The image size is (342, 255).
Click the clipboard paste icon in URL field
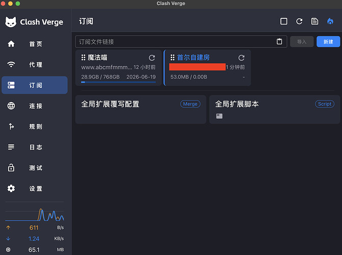[x=279, y=41]
